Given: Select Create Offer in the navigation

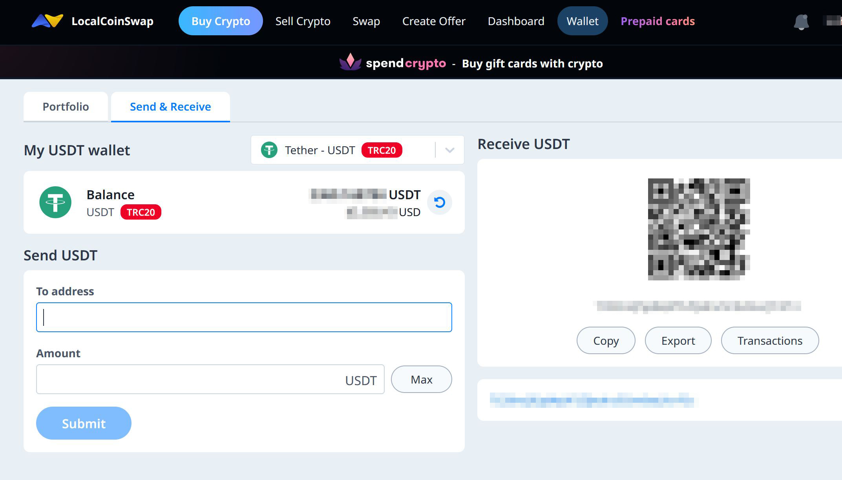Looking at the screenshot, I should tap(434, 21).
